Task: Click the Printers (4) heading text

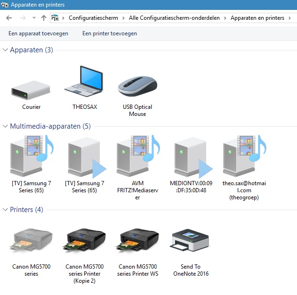Action: 26,210
